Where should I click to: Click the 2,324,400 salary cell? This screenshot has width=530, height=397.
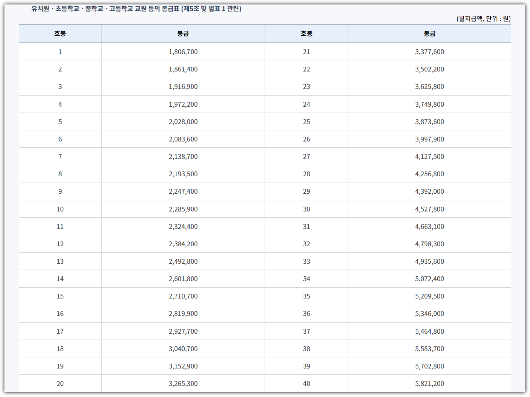(x=183, y=227)
